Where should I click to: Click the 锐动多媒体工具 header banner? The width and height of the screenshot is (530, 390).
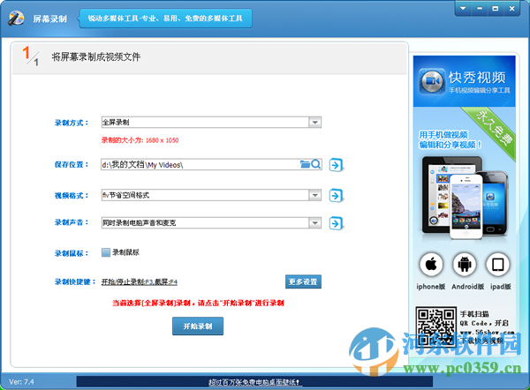coord(165,19)
